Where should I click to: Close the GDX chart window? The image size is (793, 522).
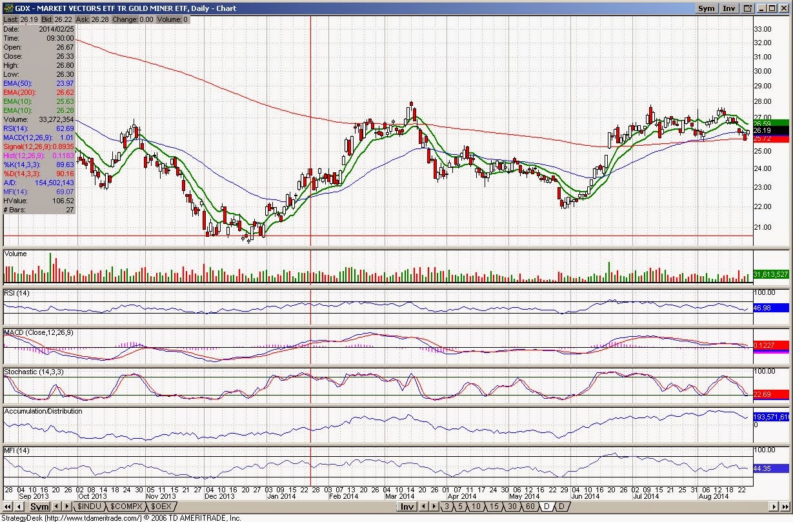(x=783, y=8)
